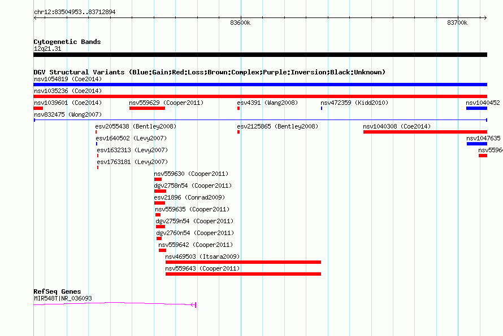Click the nsv559629 (Cooper2011) label
Viewport: 503px width, 336px height.
pyautogui.click(x=166, y=103)
